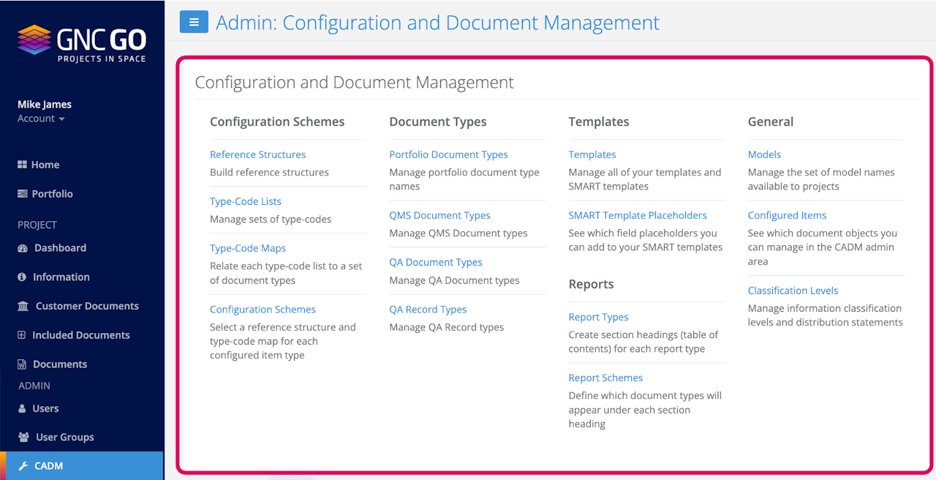Click the 'Manage sets of type-codes' text
The width and height of the screenshot is (936, 480).
coord(271,219)
